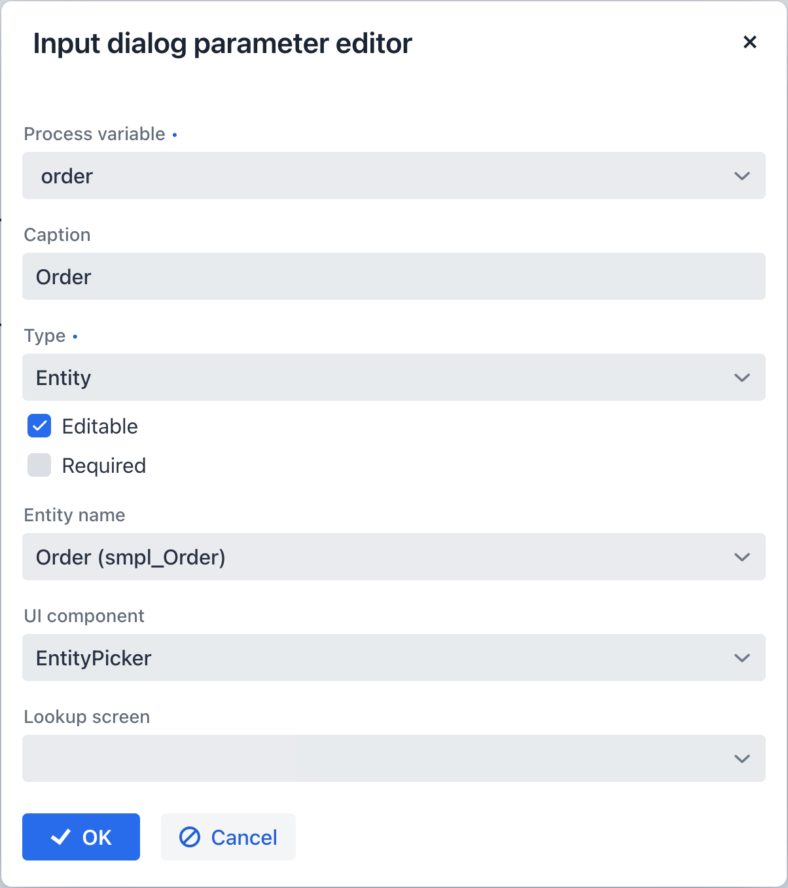Dismiss the editor via Cancel button
The height and width of the screenshot is (888, 788).
coord(228,837)
